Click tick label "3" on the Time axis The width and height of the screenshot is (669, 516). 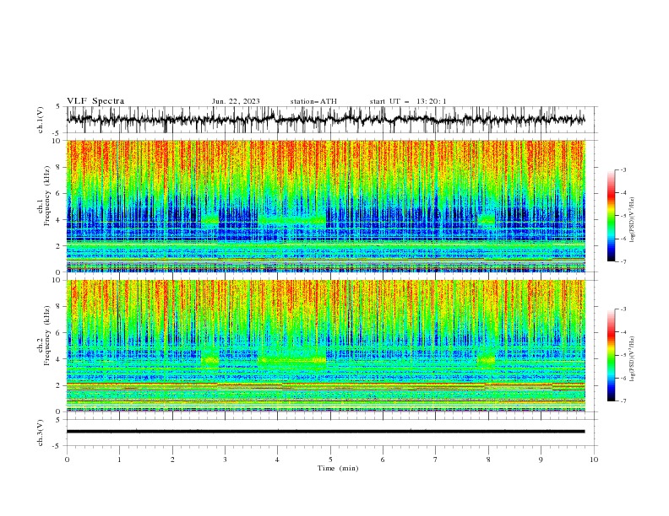coord(225,460)
